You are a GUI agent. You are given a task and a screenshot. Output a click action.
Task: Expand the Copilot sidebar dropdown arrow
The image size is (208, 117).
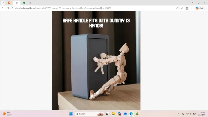click(206, 8)
